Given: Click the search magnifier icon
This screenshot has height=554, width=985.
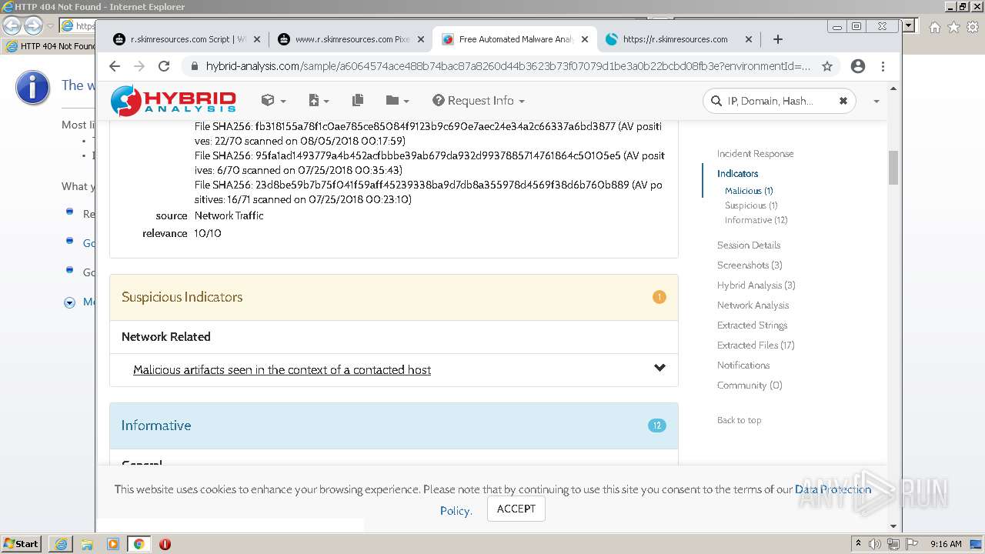Looking at the screenshot, I should click(x=716, y=101).
